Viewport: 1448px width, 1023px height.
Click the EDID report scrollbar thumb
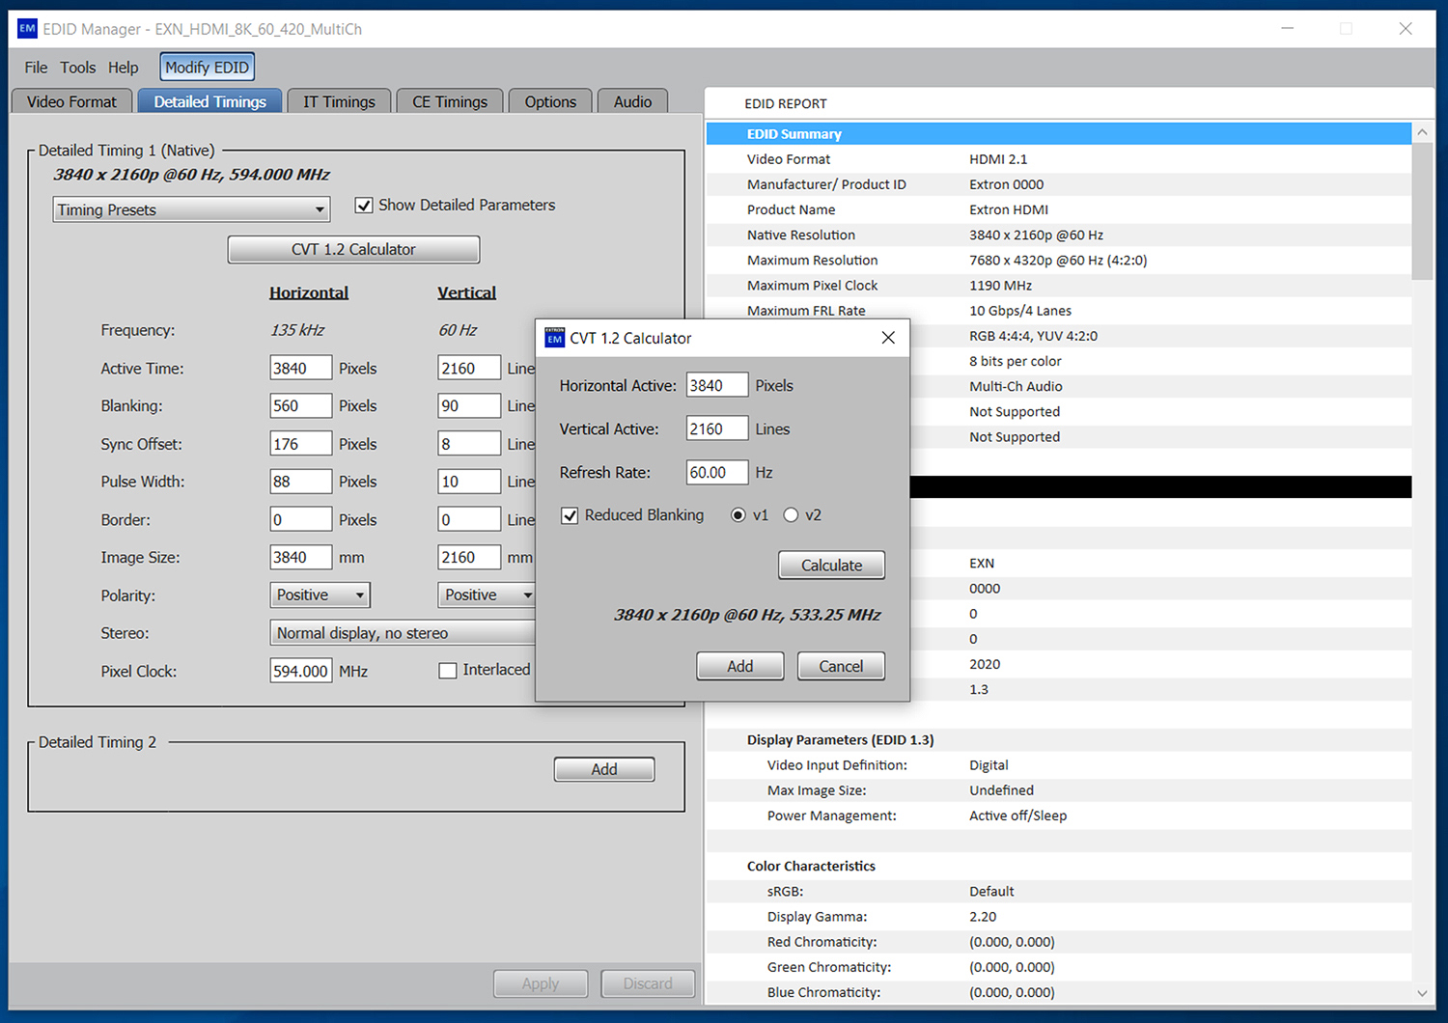(1422, 211)
